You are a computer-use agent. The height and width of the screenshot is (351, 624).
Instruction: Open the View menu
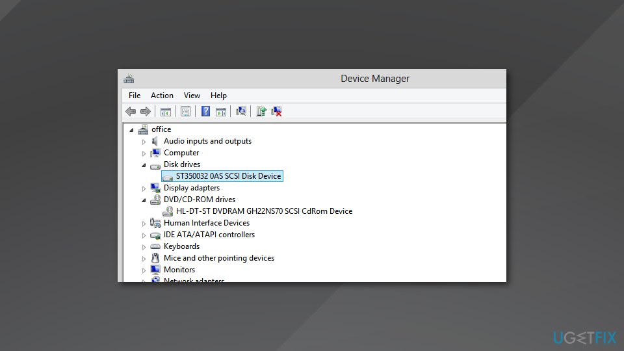pyautogui.click(x=192, y=96)
